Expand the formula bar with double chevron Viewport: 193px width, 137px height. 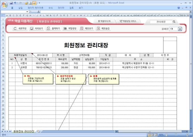click(191, 12)
